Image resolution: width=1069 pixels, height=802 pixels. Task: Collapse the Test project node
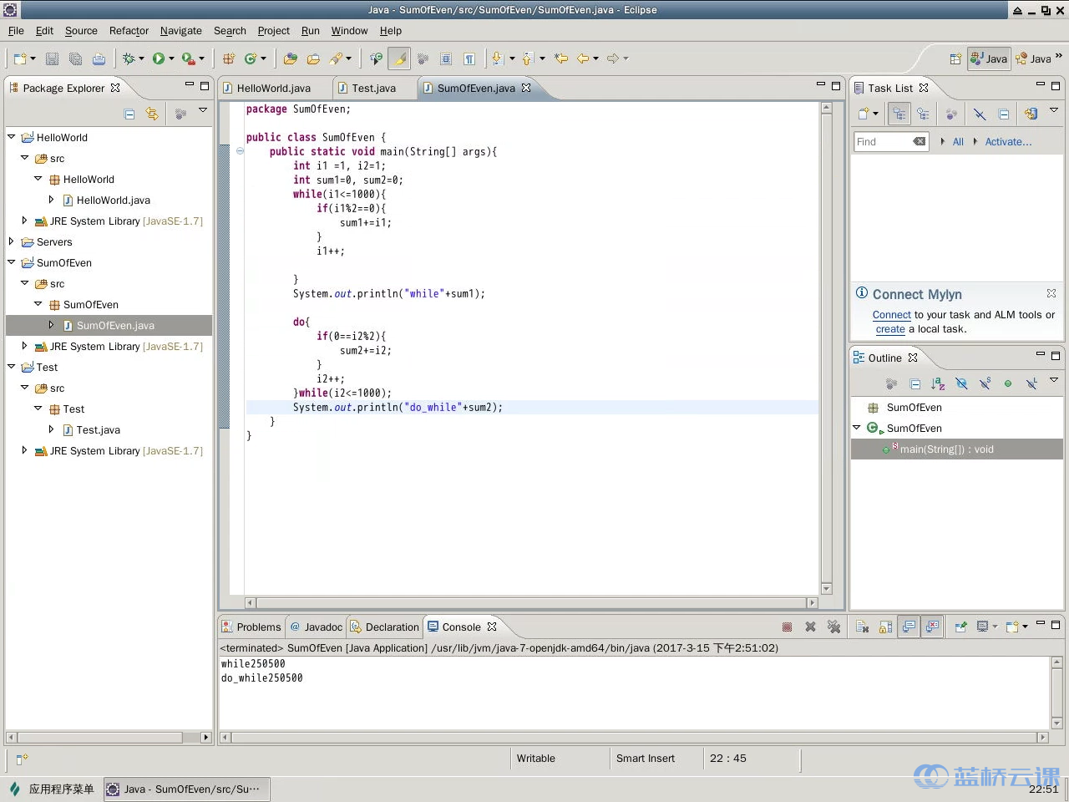pos(12,366)
